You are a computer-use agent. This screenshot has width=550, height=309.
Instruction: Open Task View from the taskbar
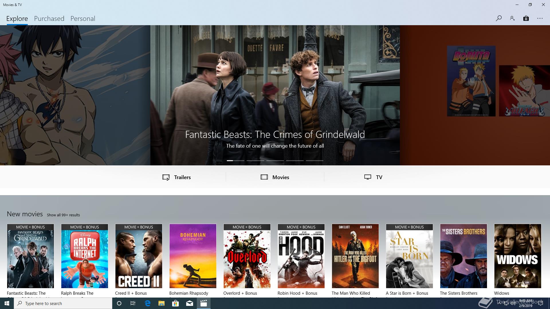133,303
